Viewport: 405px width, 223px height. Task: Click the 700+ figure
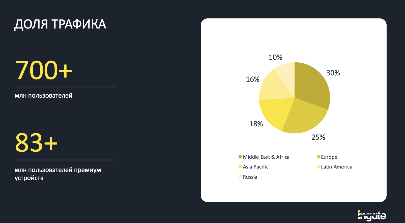coord(44,70)
